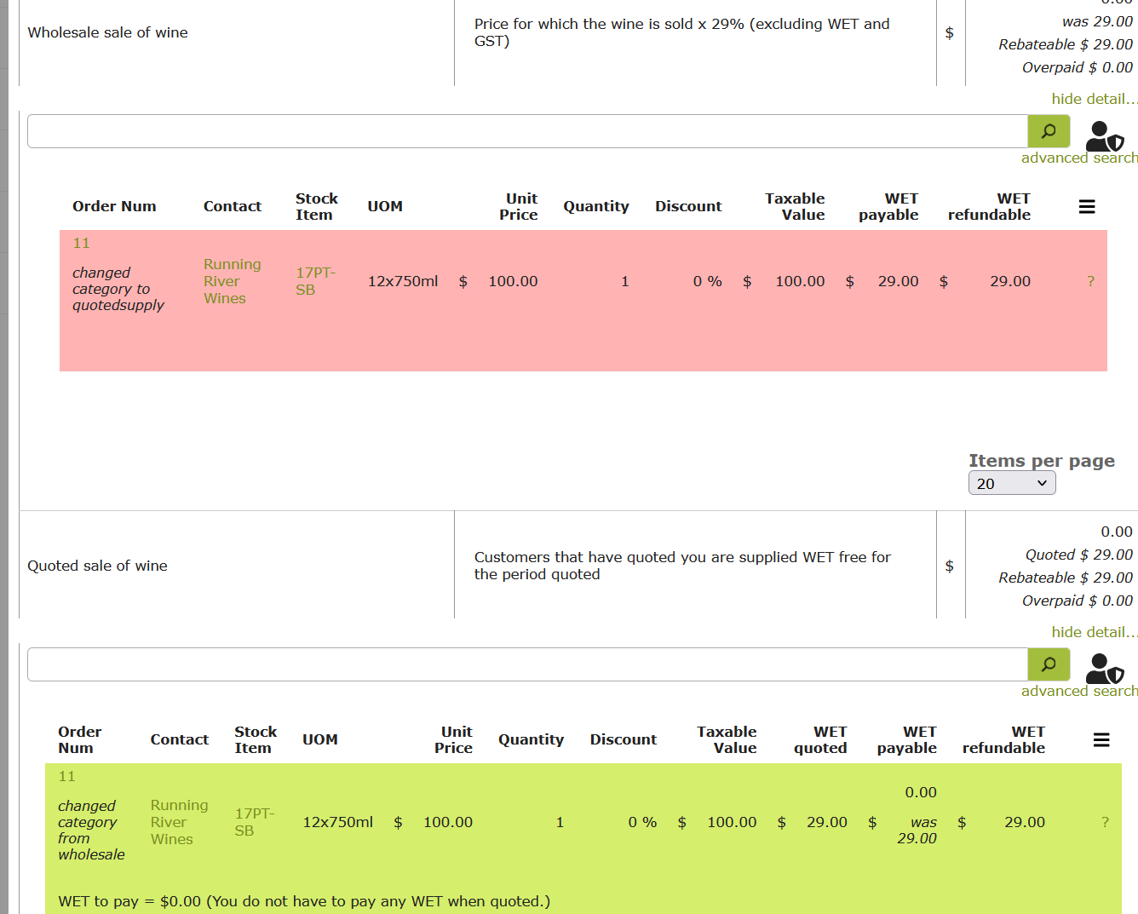Open hamburger column menu of wholesale table
The width and height of the screenshot is (1138, 914).
point(1087,207)
